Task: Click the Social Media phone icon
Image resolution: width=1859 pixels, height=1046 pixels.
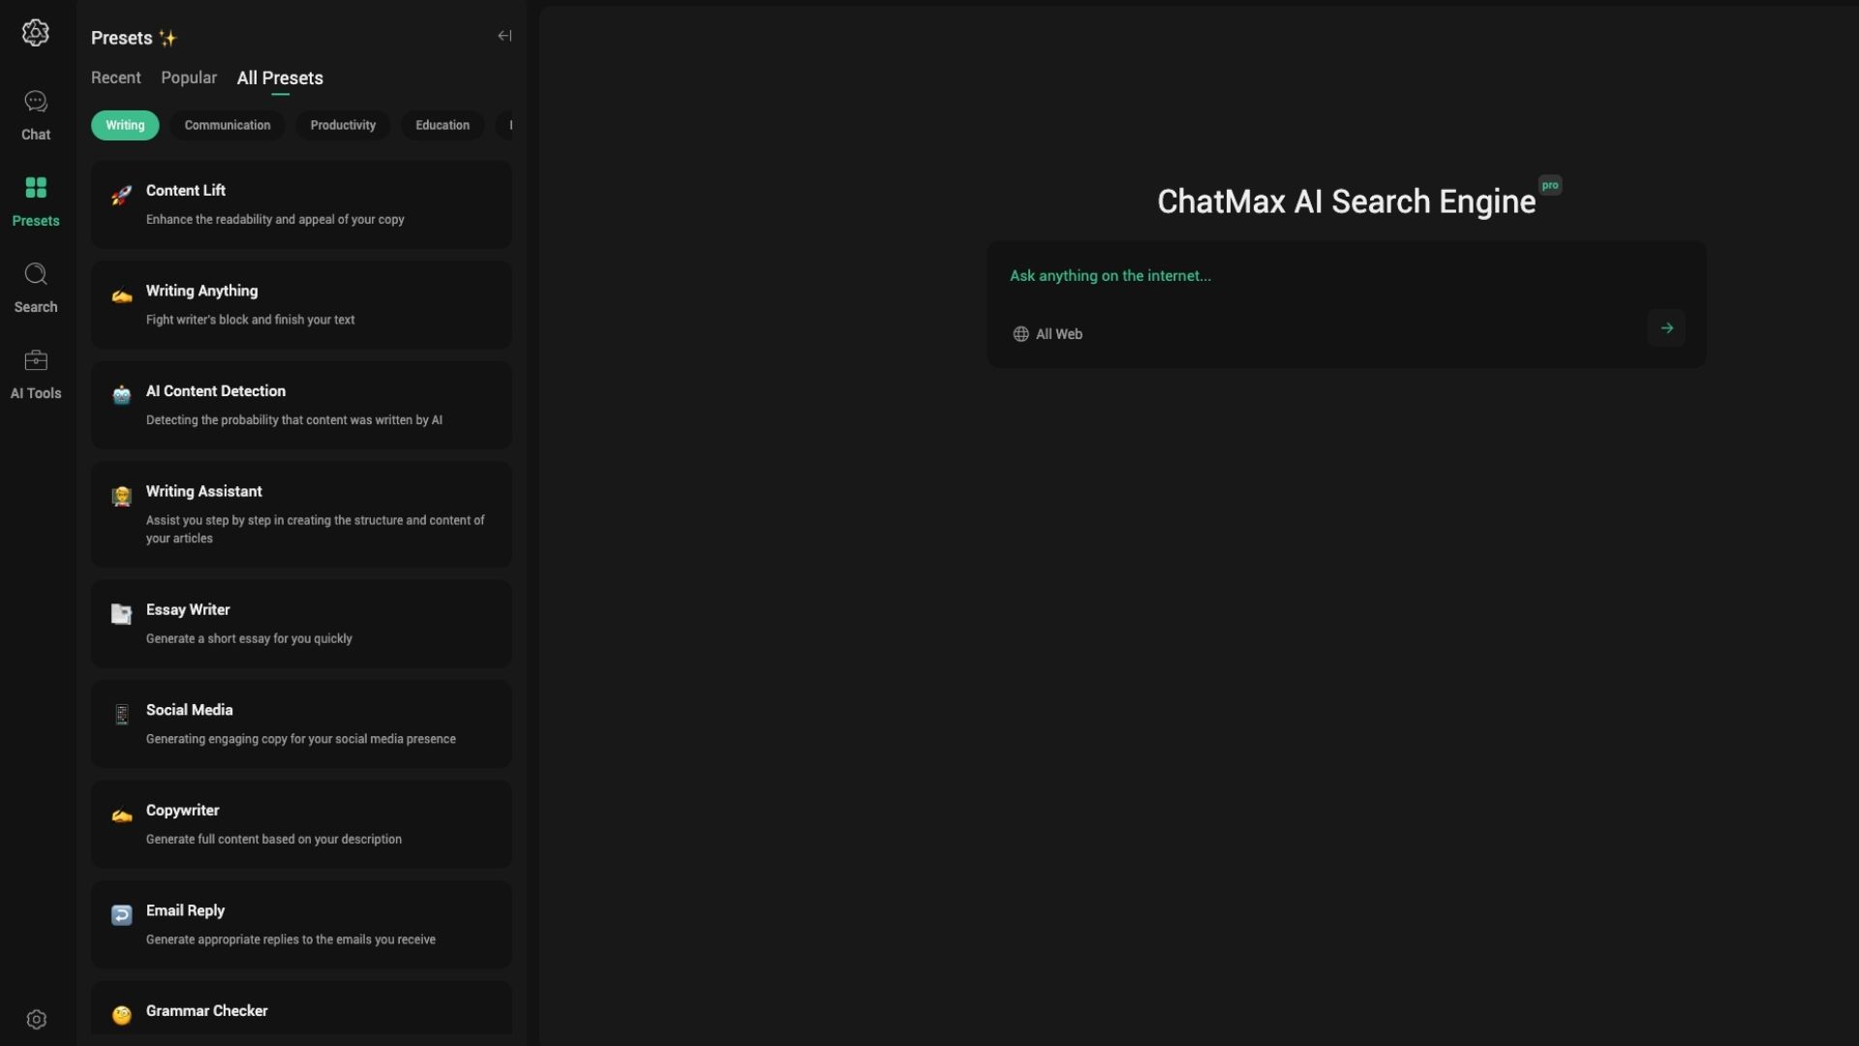Action: click(x=121, y=715)
